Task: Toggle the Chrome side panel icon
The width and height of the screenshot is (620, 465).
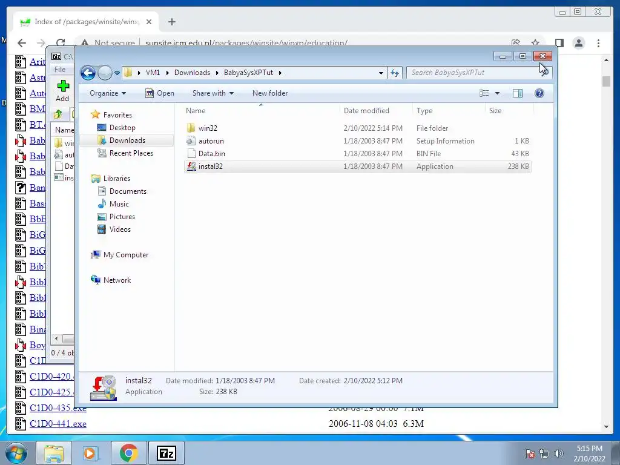Action: 559,43
